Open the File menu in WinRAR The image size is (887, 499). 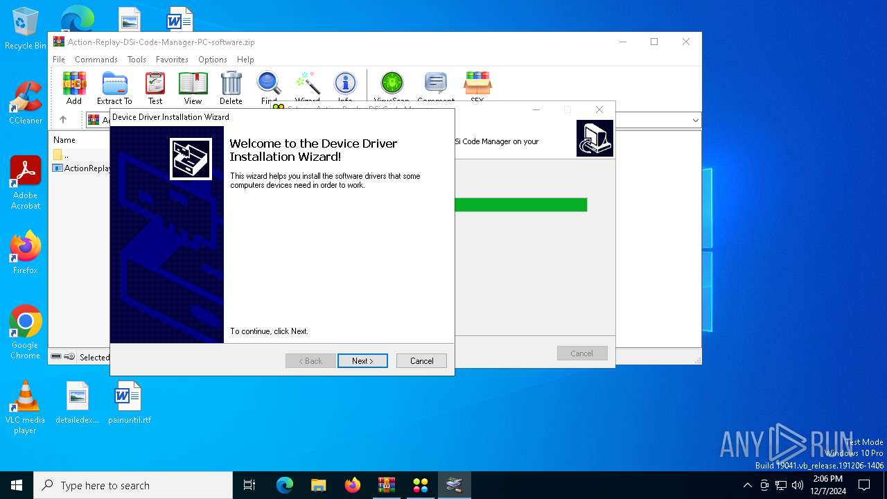click(59, 60)
